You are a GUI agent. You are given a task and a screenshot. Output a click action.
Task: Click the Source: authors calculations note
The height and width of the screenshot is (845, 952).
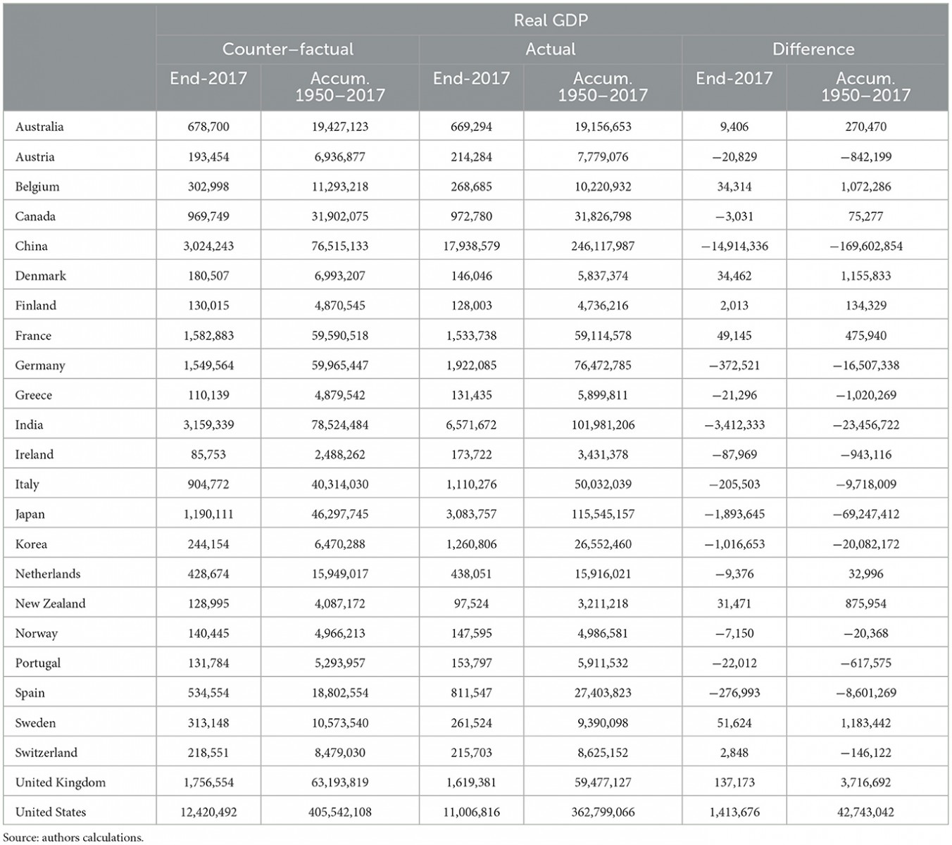point(73,838)
